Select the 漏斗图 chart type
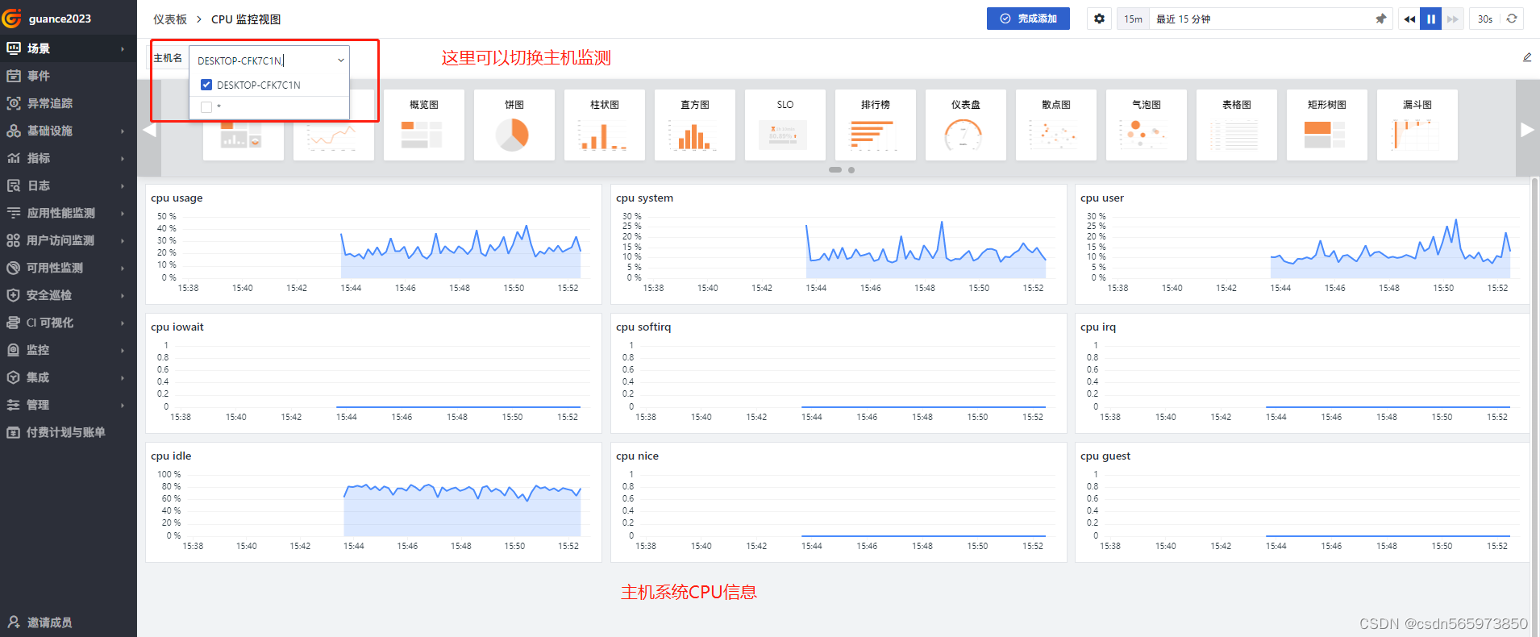The width and height of the screenshot is (1540, 637). click(x=1417, y=125)
